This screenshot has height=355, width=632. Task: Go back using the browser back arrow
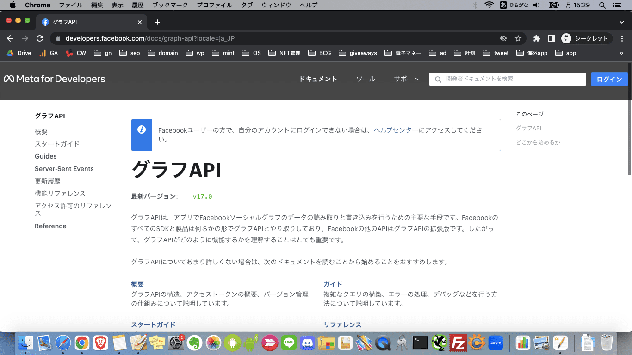10,38
